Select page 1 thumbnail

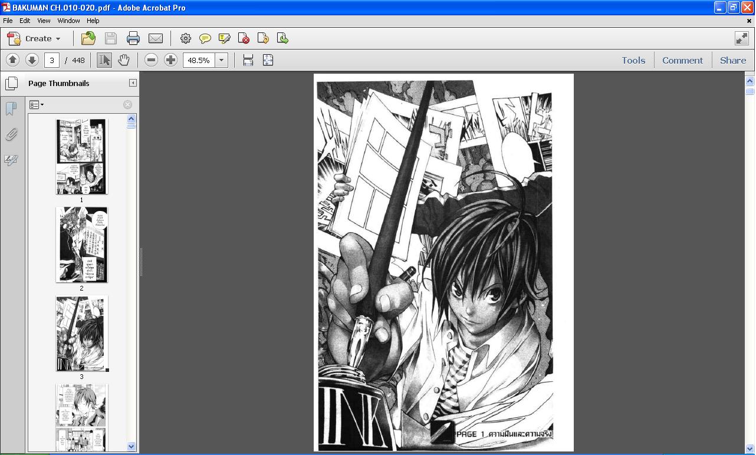point(81,157)
